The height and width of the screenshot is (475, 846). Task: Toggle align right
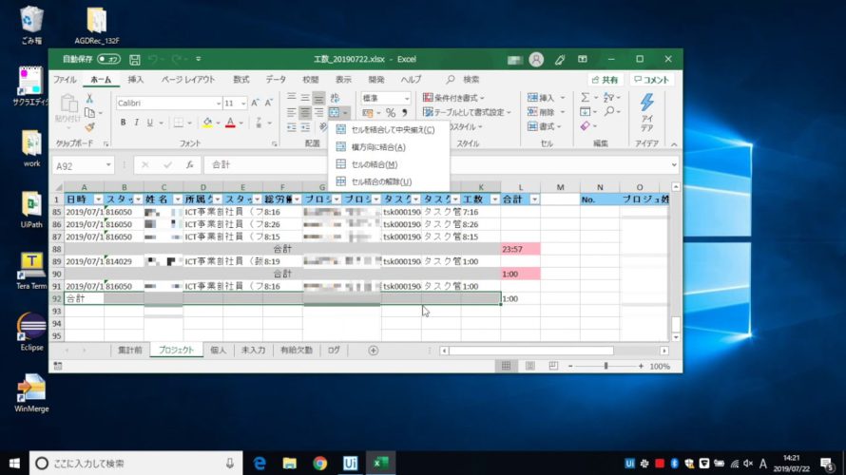coord(318,113)
